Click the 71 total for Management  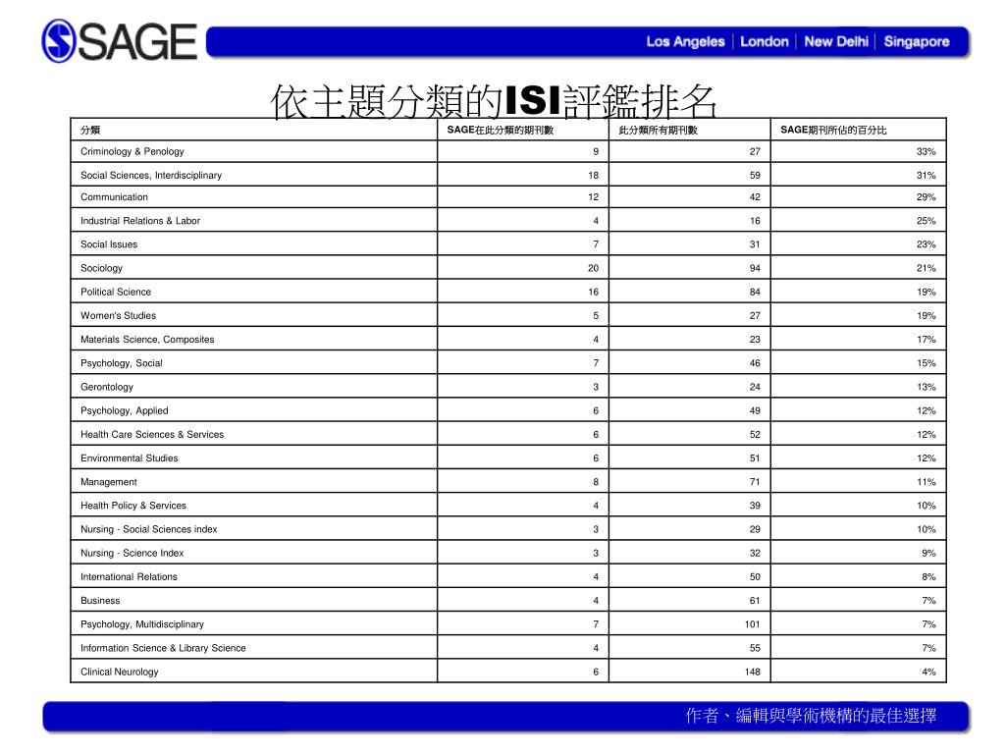pos(755,481)
